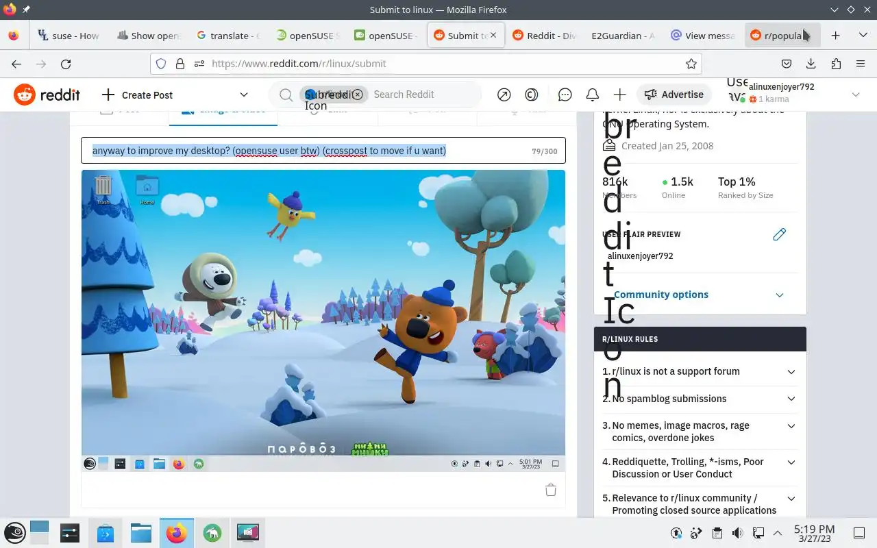
Task: Open the screenshot tool taskbar icon
Action: (x=247, y=532)
